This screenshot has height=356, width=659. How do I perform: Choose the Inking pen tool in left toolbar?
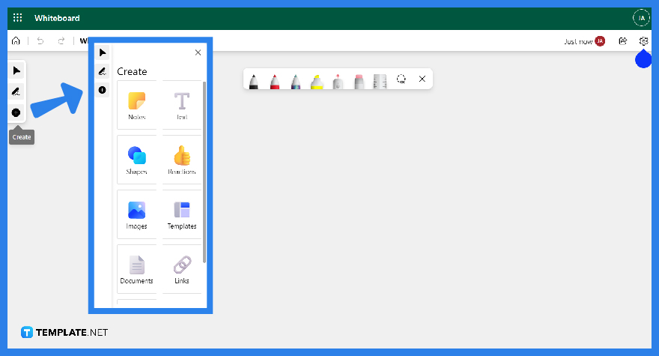(16, 91)
